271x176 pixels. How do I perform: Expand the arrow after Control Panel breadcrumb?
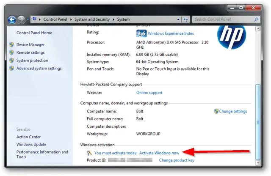point(71,19)
